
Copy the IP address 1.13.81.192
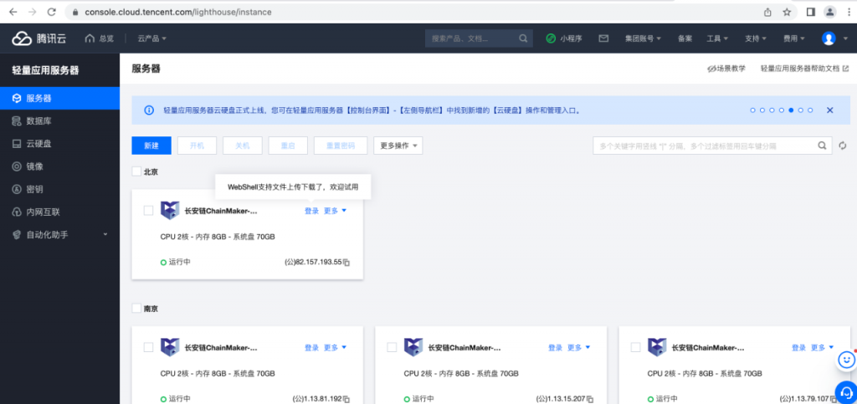pos(346,399)
